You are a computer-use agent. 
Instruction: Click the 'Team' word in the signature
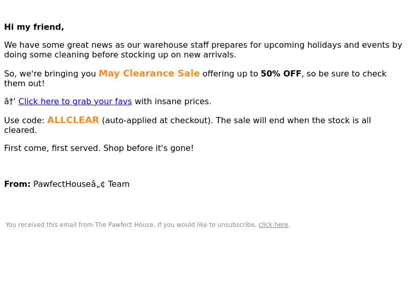[x=119, y=184]
